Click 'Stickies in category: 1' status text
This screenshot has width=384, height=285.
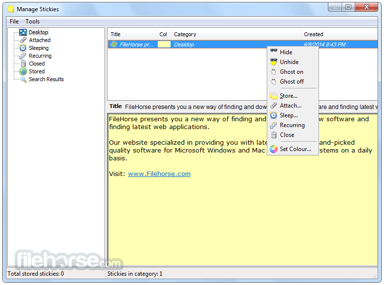click(135, 273)
